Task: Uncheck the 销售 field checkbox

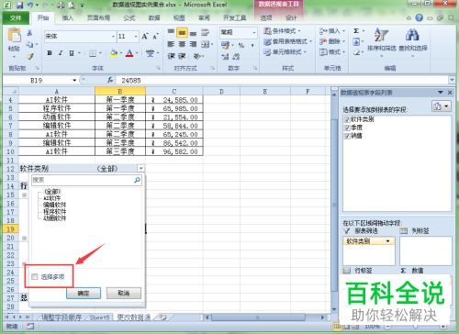Action: [x=347, y=136]
